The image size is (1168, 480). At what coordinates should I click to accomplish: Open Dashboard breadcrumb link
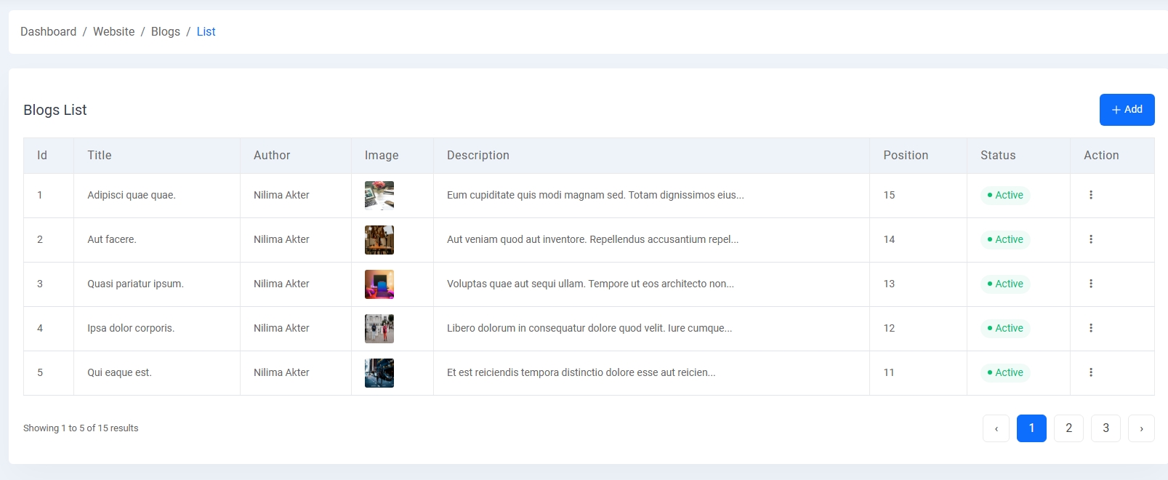coord(48,32)
